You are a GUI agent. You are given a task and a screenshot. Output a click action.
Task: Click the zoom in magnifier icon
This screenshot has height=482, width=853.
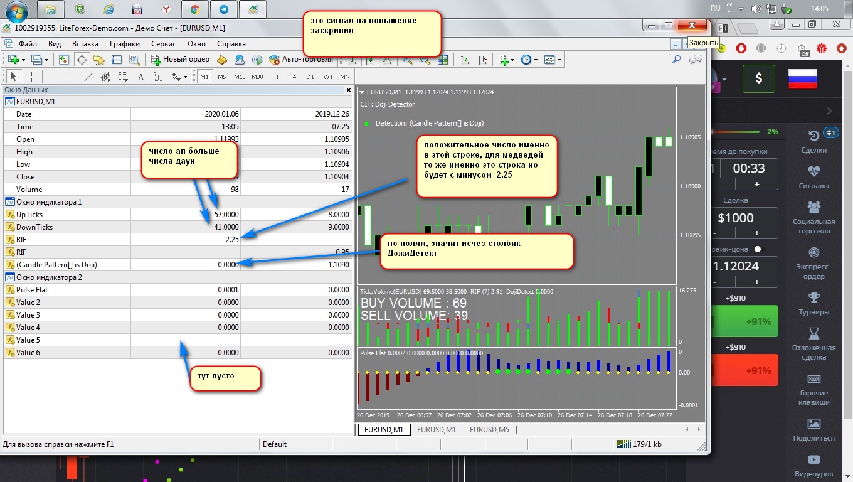(408, 60)
